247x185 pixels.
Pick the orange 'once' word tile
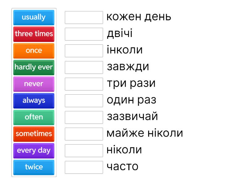[34, 51]
